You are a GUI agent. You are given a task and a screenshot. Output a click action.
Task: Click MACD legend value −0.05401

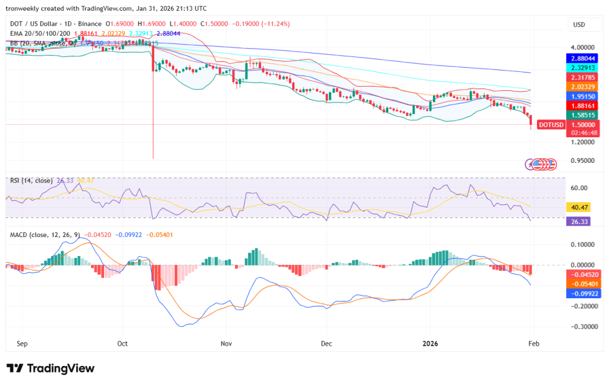click(159, 235)
